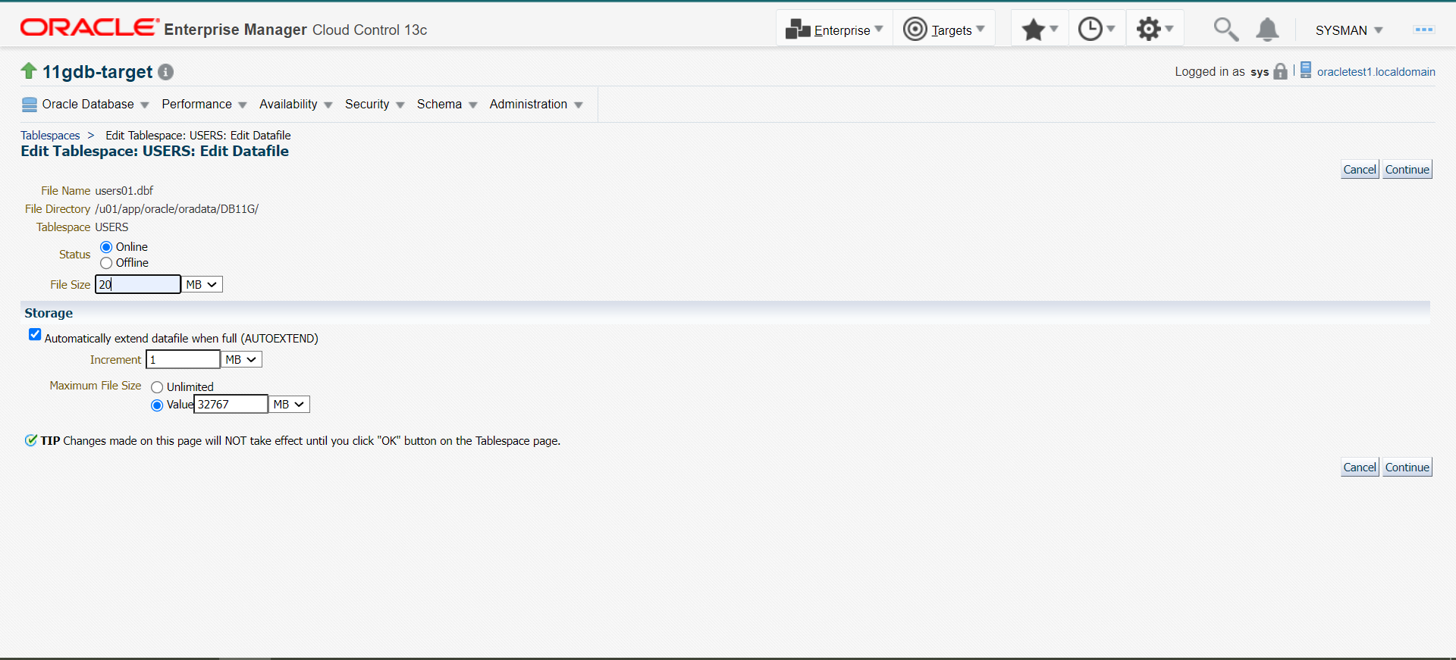The height and width of the screenshot is (660, 1456).
Task: Click the file name users01.dbf
Action: coord(124,191)
